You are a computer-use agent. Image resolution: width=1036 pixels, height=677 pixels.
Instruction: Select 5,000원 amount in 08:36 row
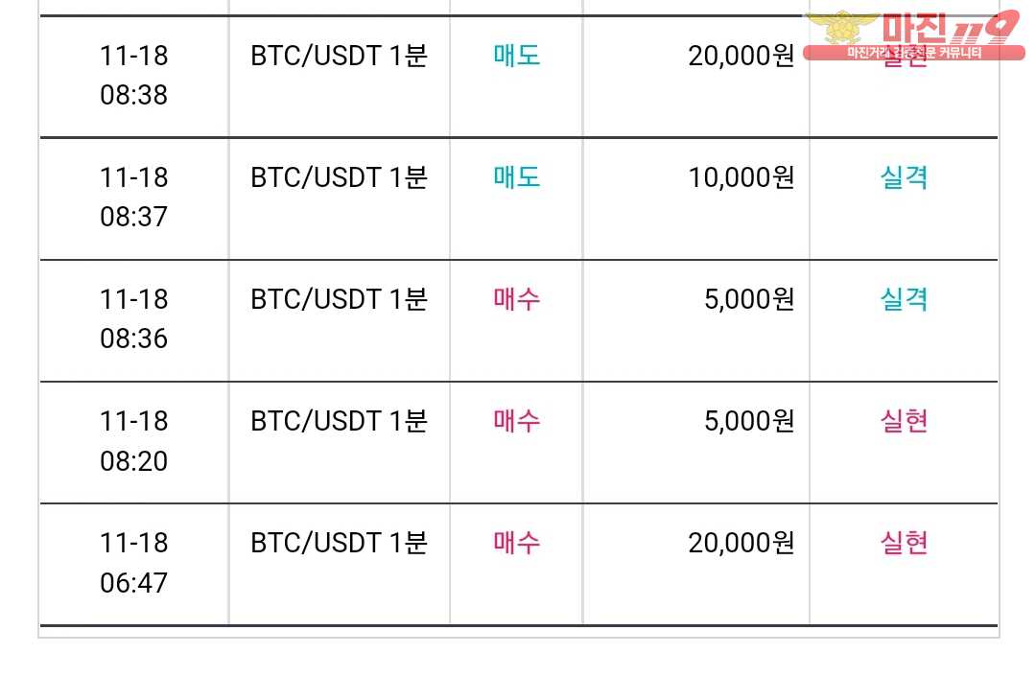click(x=748, y=299)
